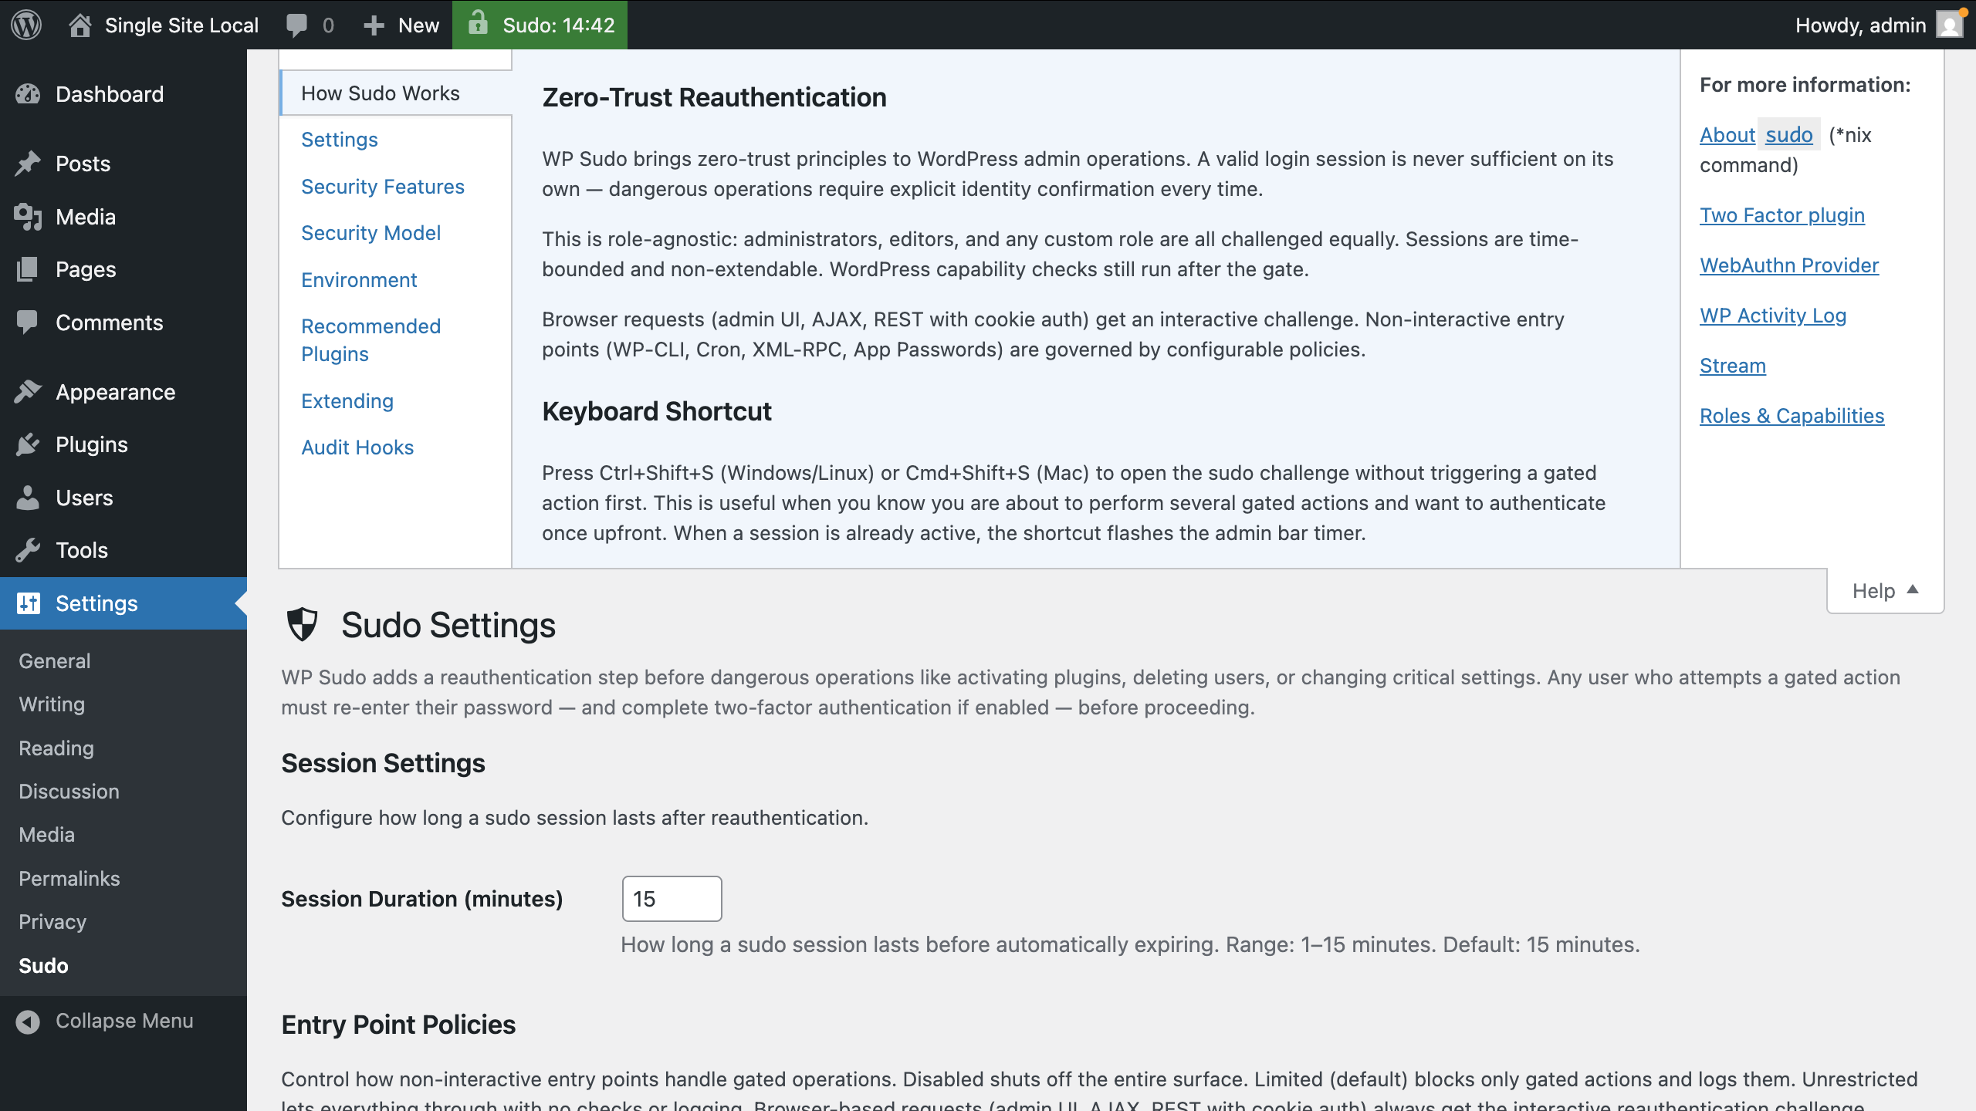Click the Comments sidebar icon
This screenshot has width=1976, height=1111.
click(28, 322)
